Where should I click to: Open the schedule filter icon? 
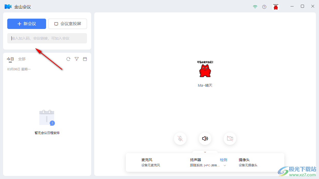tap(77, 59)
